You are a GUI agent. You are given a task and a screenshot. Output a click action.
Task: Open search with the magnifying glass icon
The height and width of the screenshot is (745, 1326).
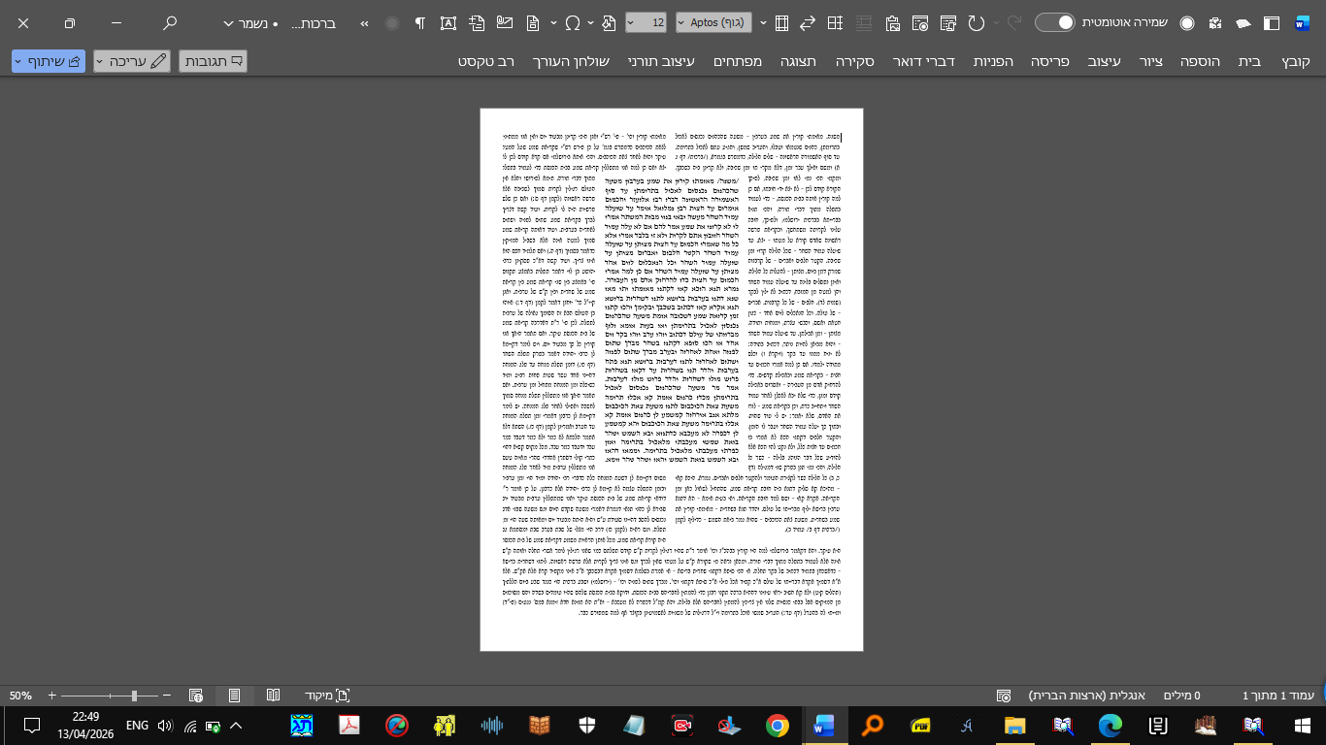tap(170, 22)
